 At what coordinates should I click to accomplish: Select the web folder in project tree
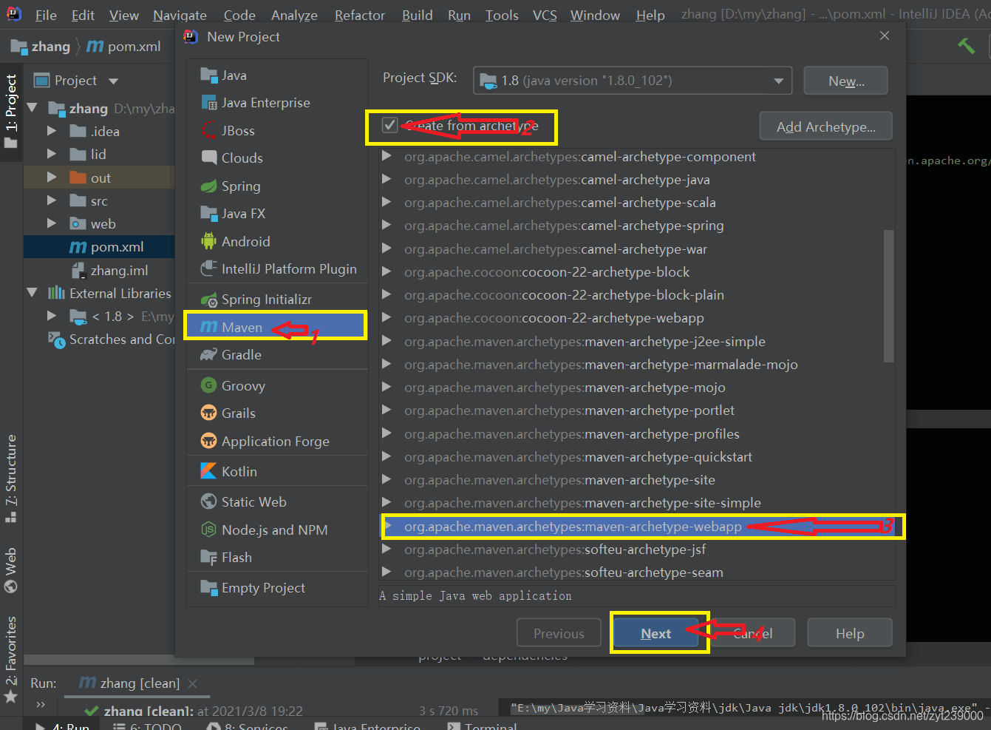[93, 224]
